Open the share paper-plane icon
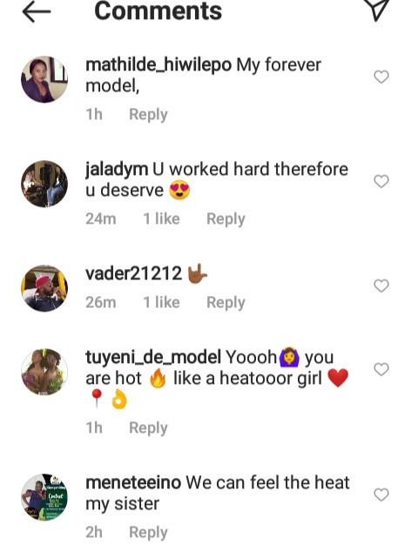Image resolution: width=418 pixels, height=552 pixels. (376, 9)
